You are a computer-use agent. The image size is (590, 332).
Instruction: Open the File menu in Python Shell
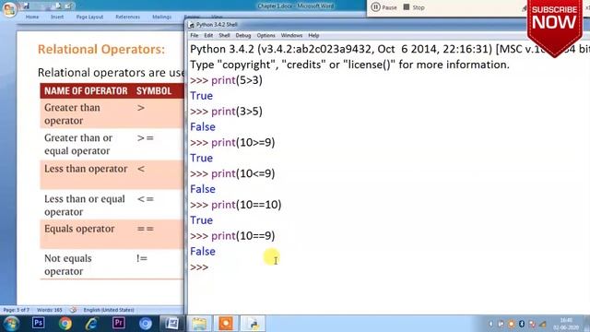pyautogui.click(x=195, y=35)
